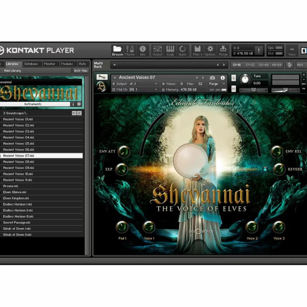Expand the instrument name dropdown arrow
The image size is (307, 307).
click(115, 78)
